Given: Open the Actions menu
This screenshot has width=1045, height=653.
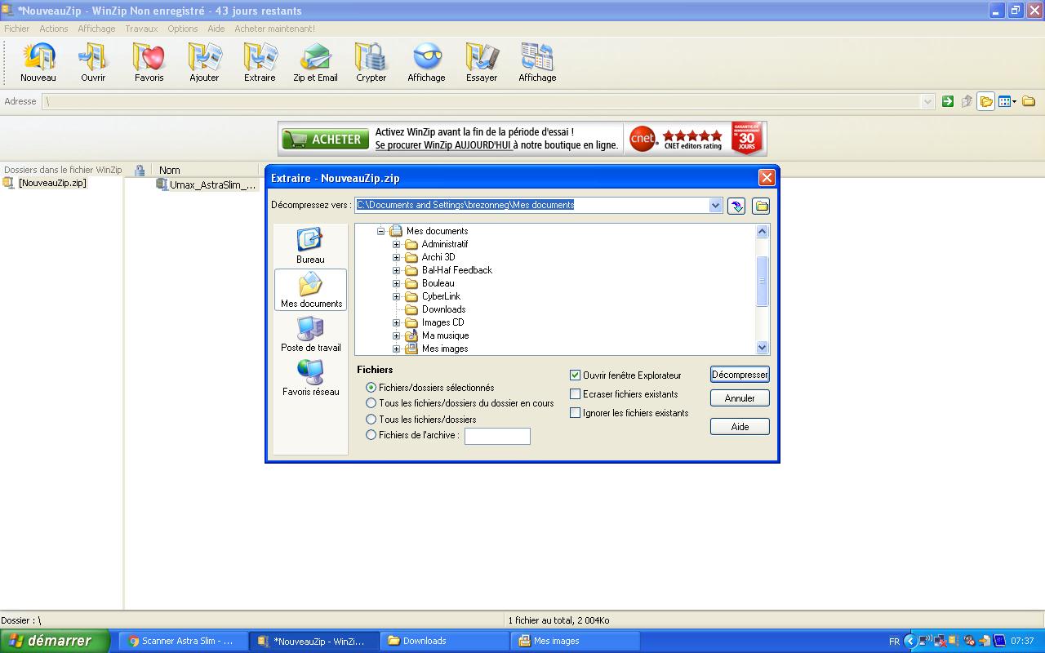Looking at the screenshot, I should click(54, 29).
